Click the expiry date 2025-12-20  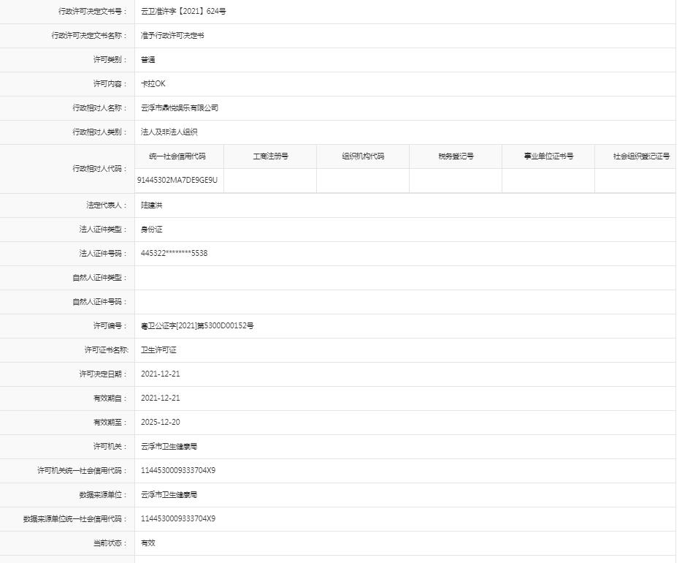tap(161, 423)
